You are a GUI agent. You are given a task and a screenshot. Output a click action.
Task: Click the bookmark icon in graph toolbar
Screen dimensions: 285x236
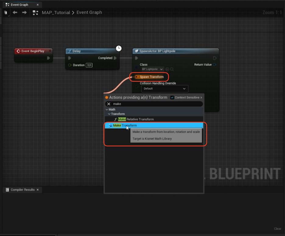pos(6,13)
